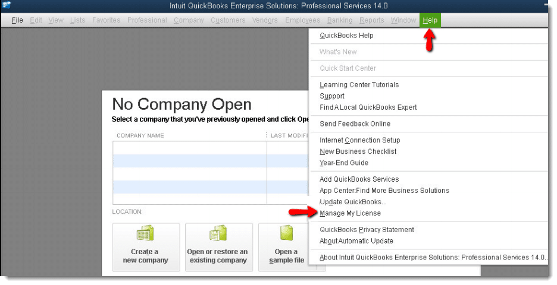
Task: Open the Banking menu
Action: pyautogui.click(x=340, y=20)
